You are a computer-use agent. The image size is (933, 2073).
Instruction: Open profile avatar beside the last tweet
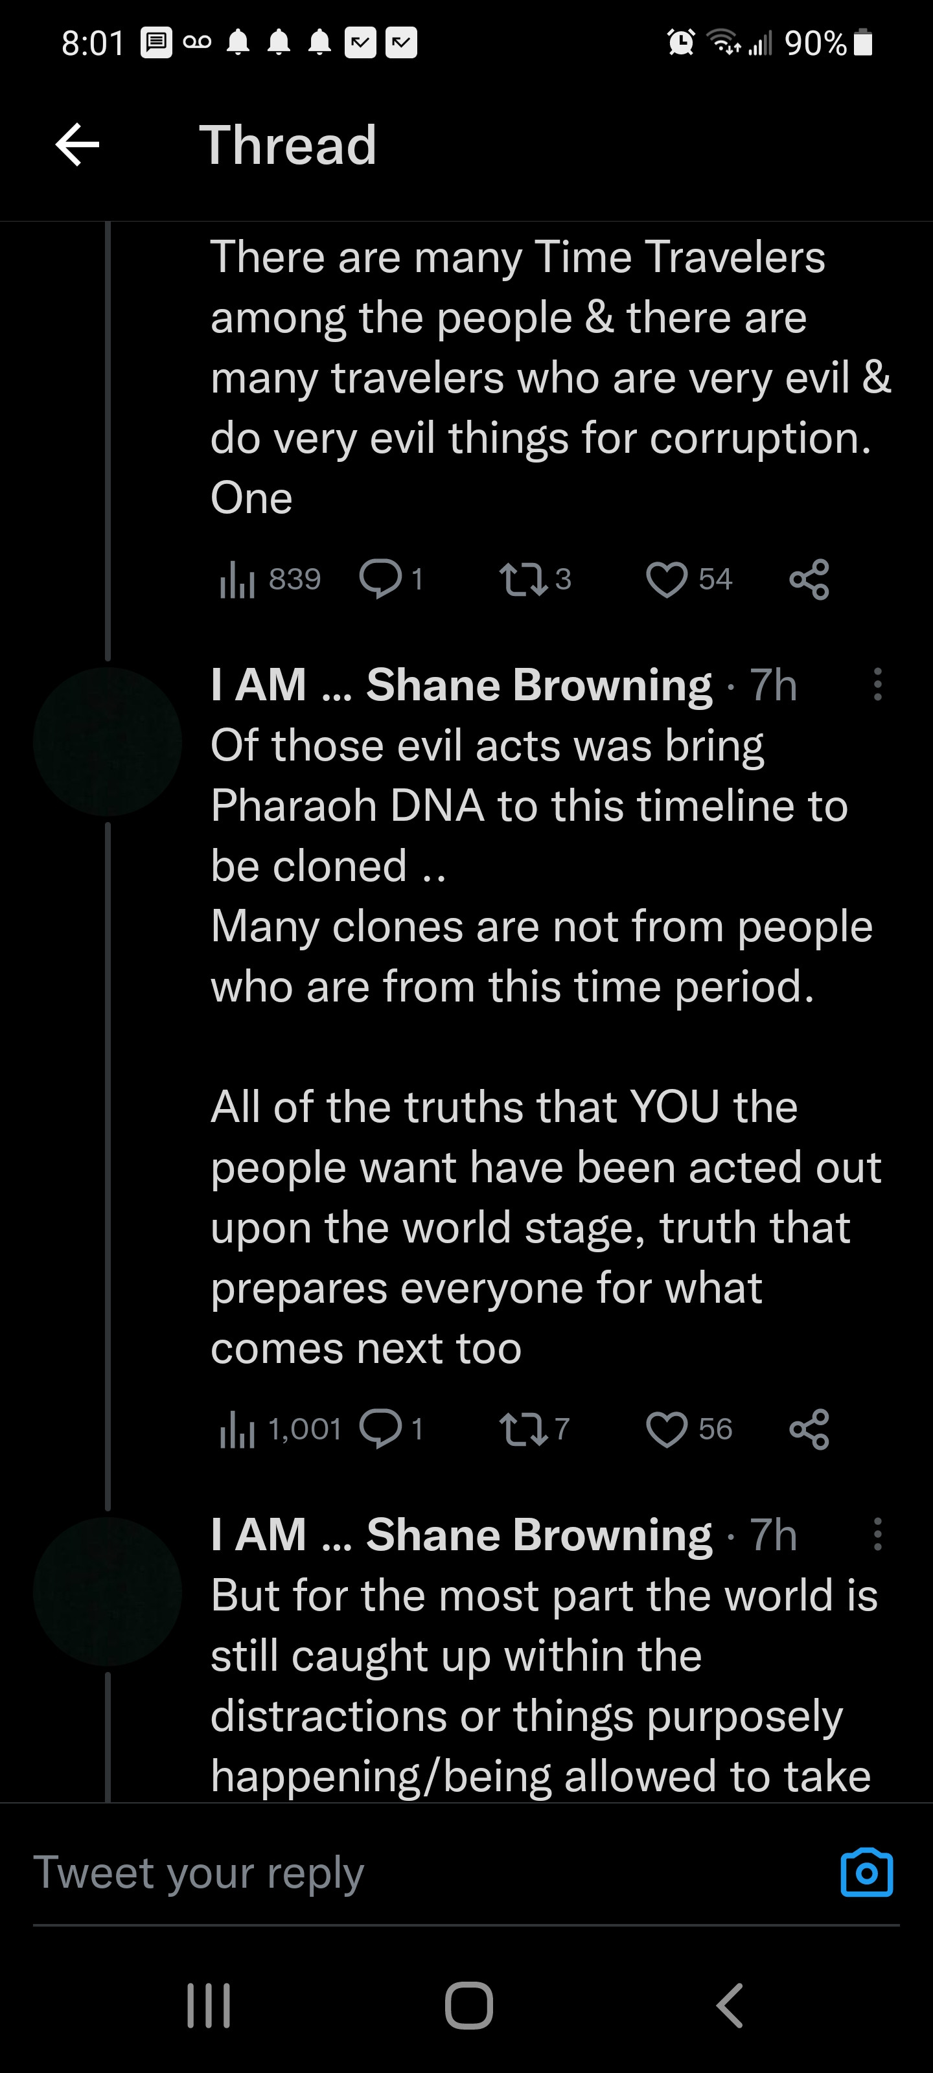(108, 1591)
